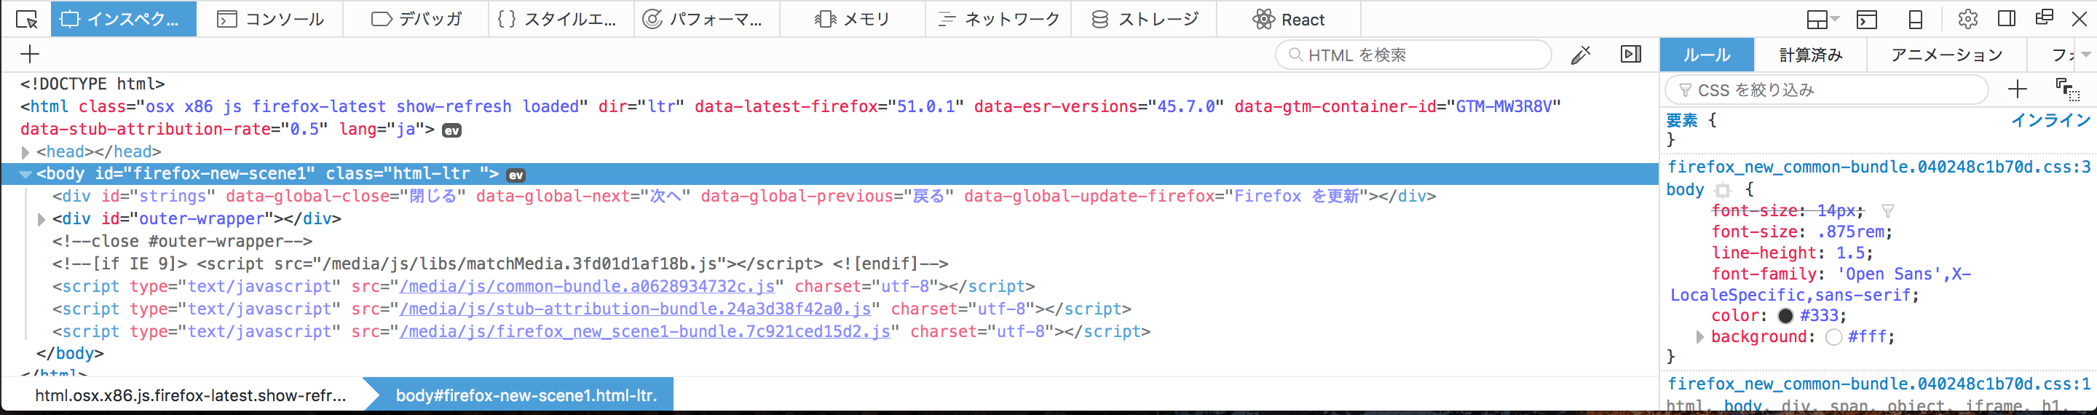Switch to the メモリ tab
Image resolution: width=2097 pixels, height=415 pixels.
click(x=853, y=19)
